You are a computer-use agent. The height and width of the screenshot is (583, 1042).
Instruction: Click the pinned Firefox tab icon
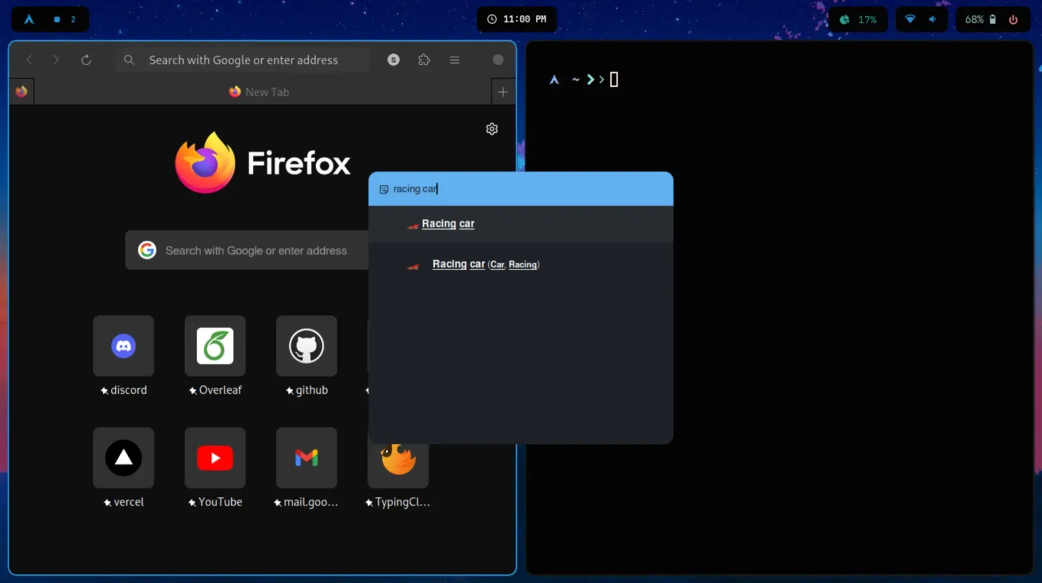21,92
